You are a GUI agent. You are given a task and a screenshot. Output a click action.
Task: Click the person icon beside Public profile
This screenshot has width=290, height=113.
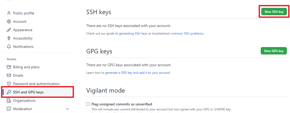point(9,13)
